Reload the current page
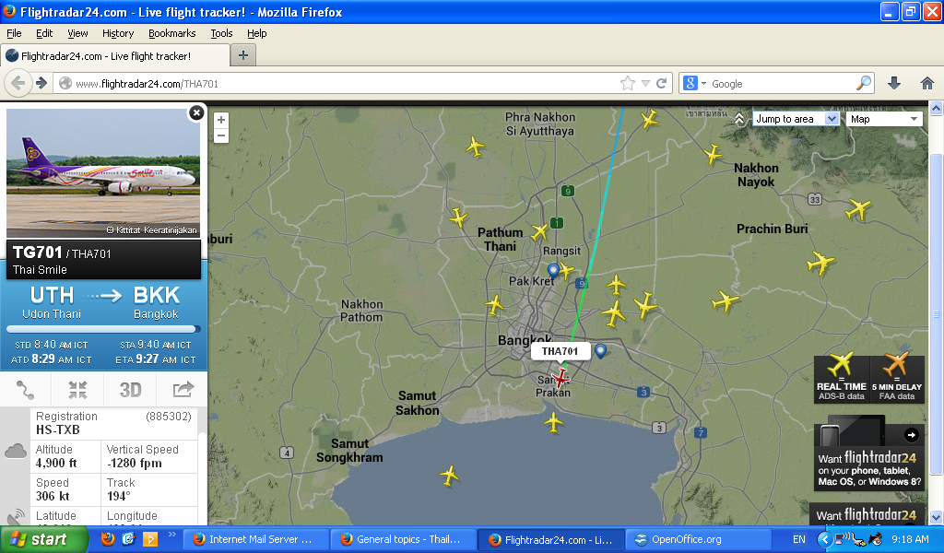Viewport: 944px width, 553px height. pyautogui.click(x=661, y=84)
